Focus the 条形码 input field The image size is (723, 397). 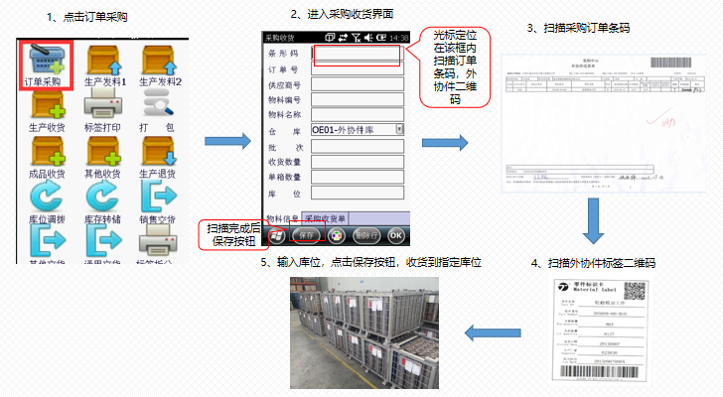[x=358, y=54]
